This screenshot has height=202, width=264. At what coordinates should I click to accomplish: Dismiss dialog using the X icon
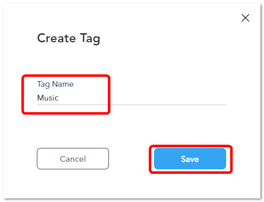click(245, 18)
